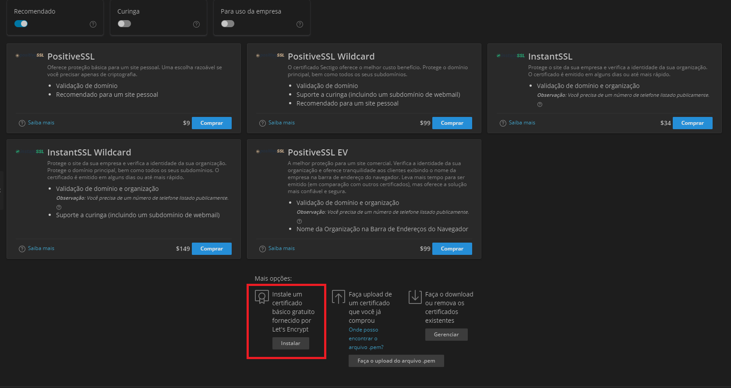Click the download certificate arrow icon
Image resolution: width=731 pixels, height=388 pixels.
(415, 297)
